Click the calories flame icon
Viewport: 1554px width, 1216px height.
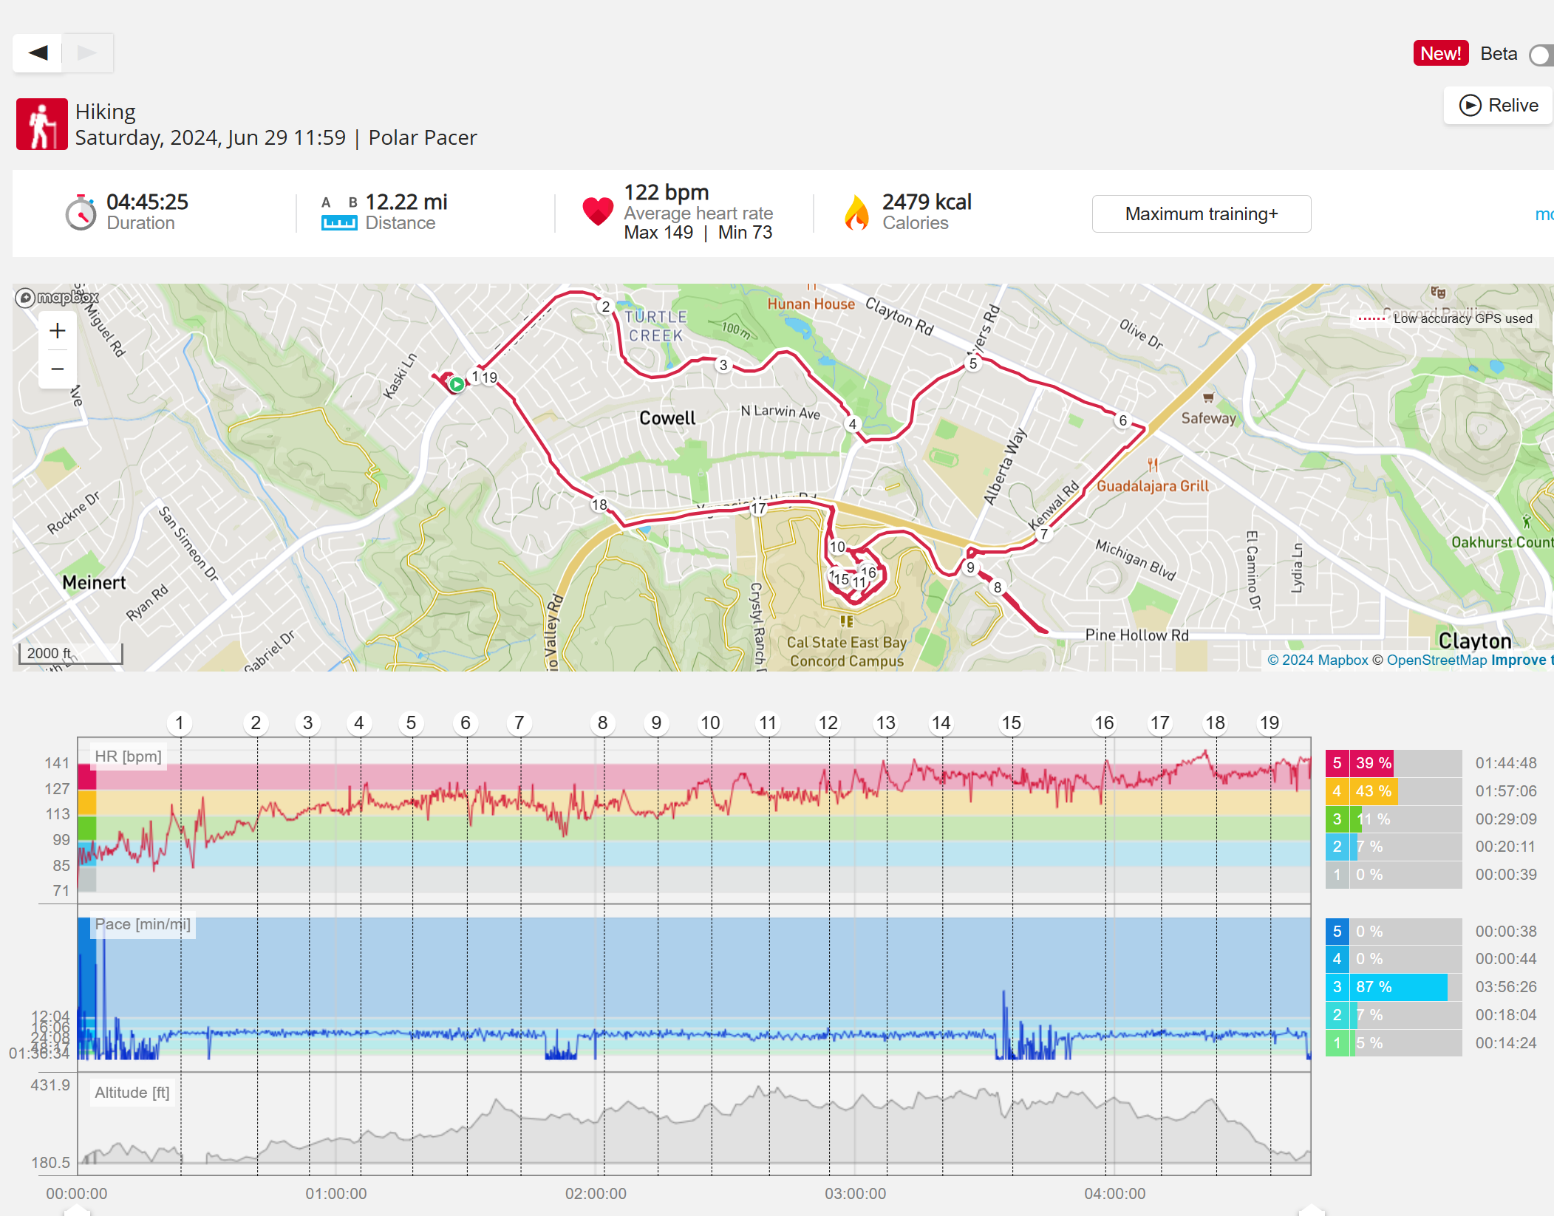pos(856,213)
